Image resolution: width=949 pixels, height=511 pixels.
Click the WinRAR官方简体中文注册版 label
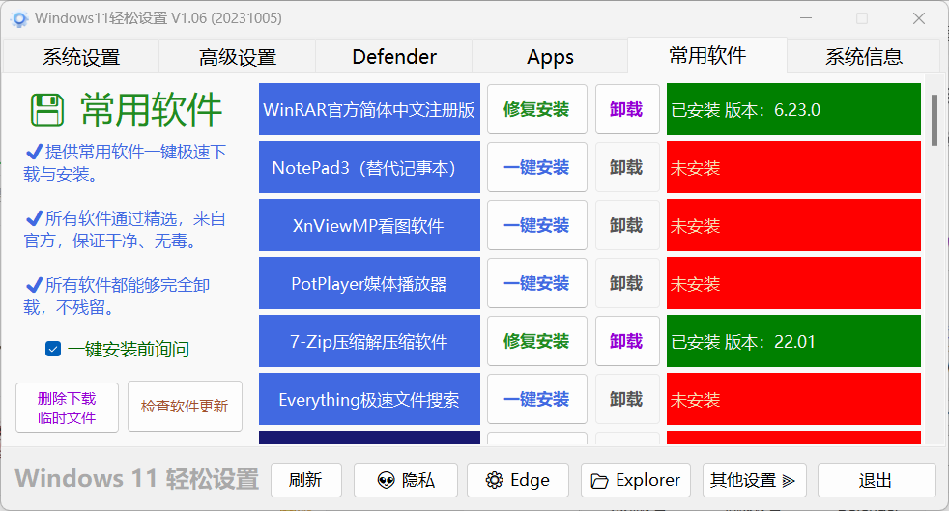coord(369,109)
